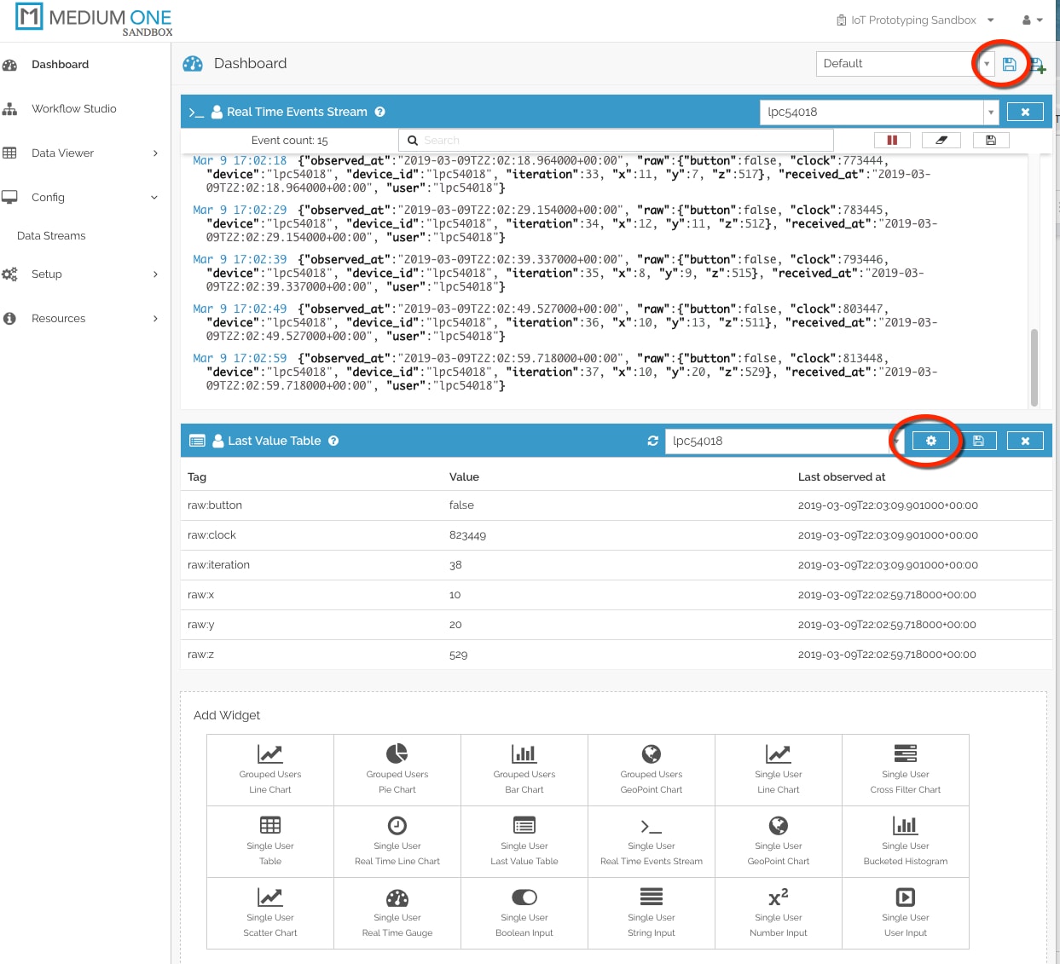The height and width of the screenshot is (964, 1060).
Task: Go to Data Streams page
Action: click(51, 235)
